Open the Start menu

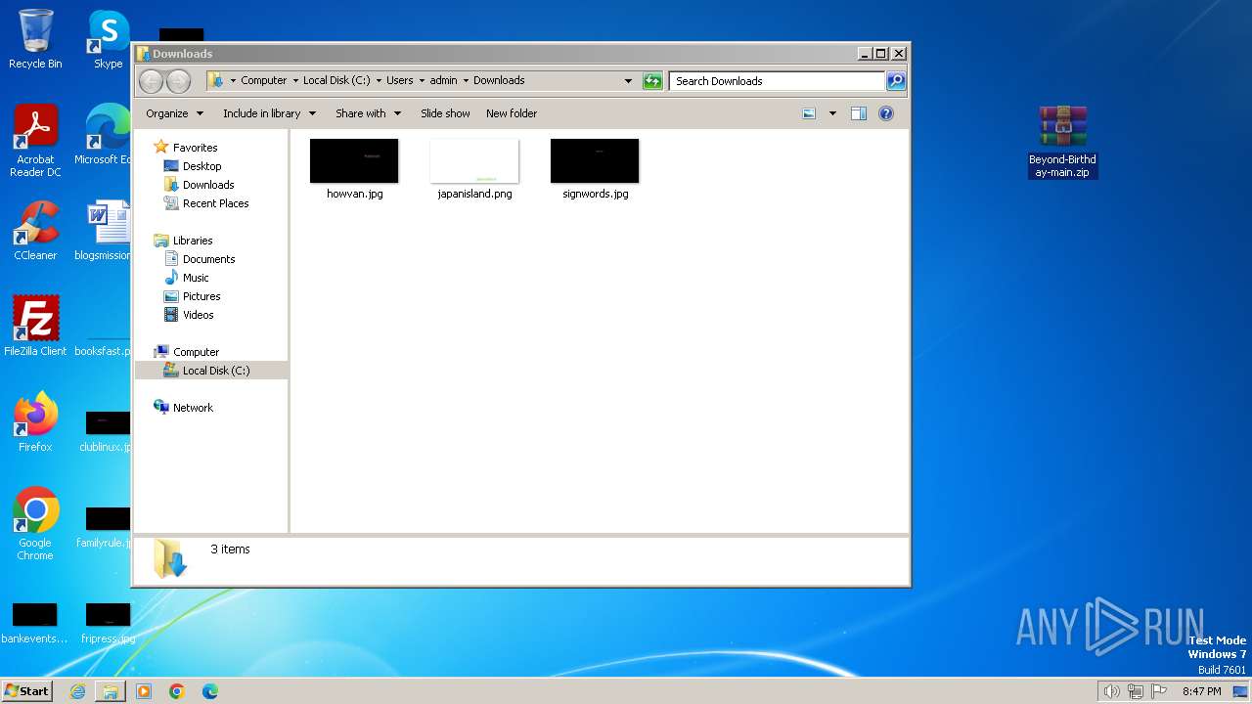[x=26, y=691]
